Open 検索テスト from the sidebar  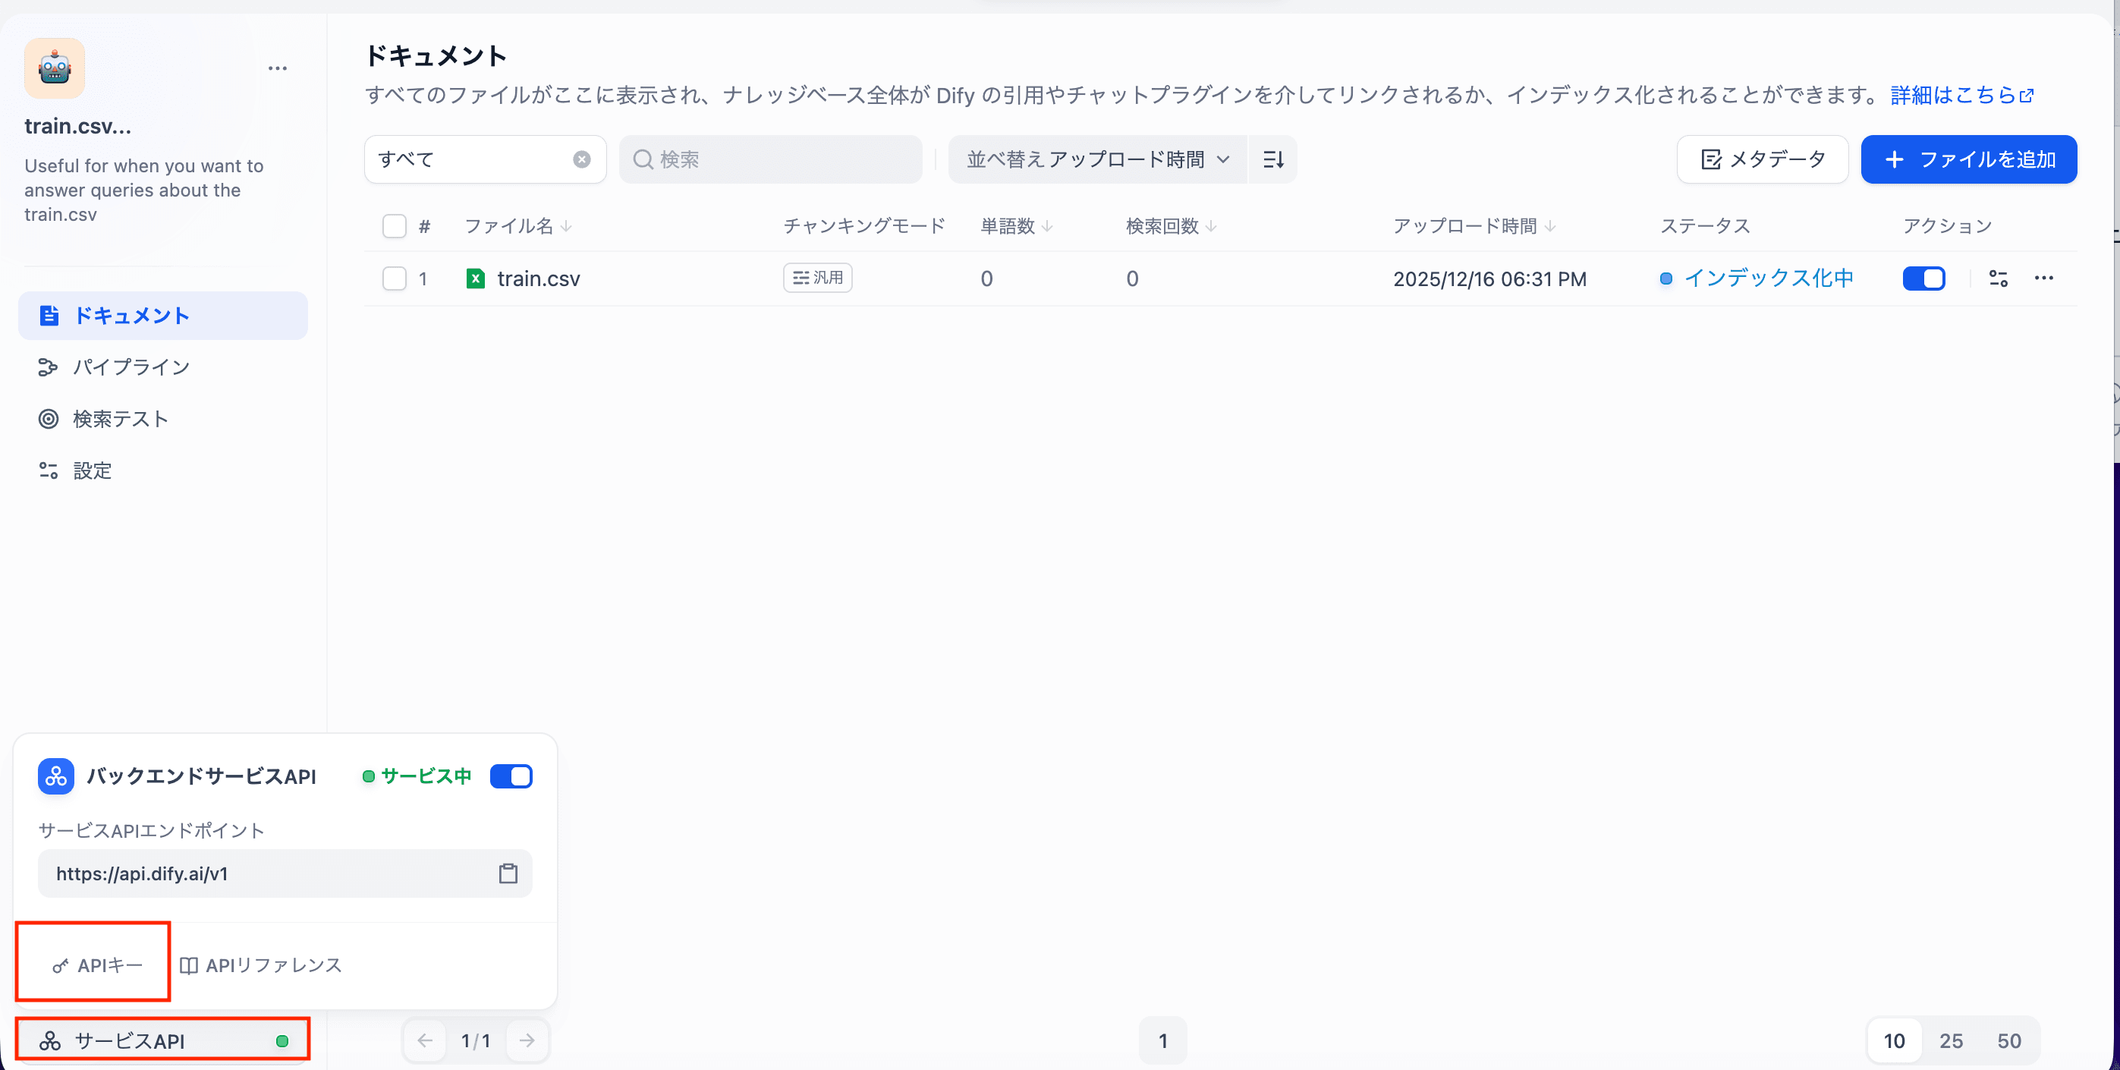(x=120, y=419)
